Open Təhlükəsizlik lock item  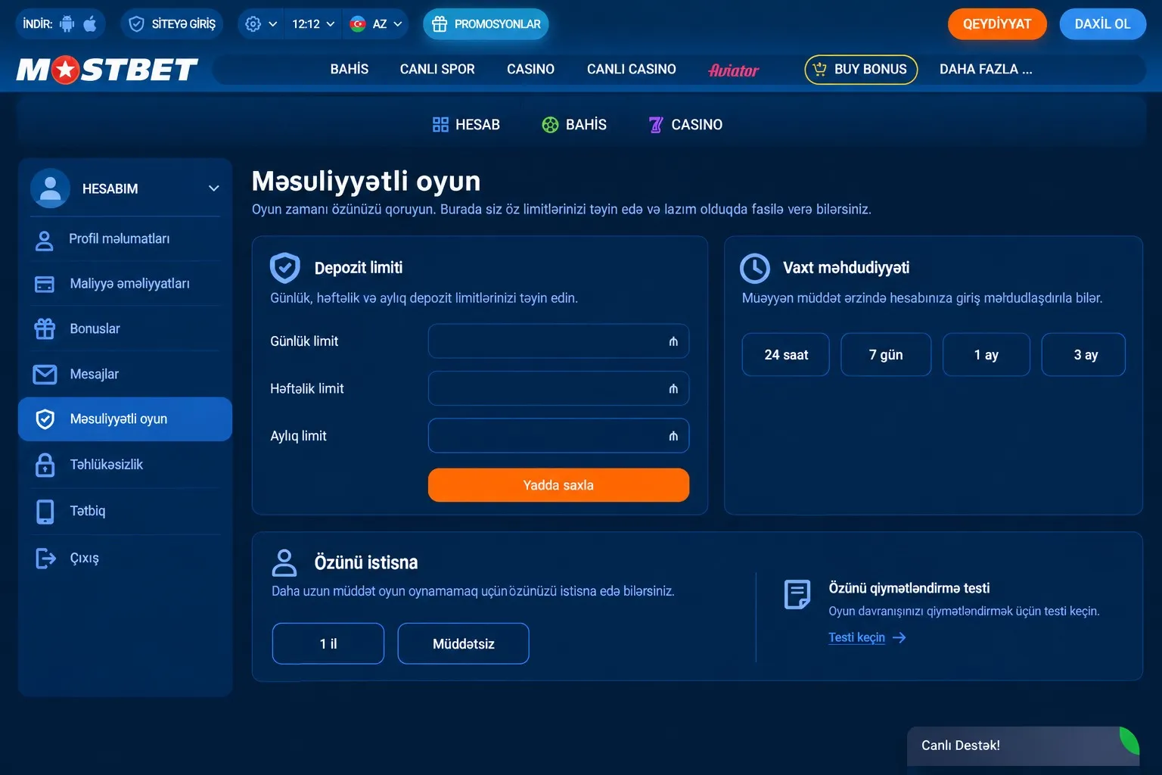coord(126,465)
